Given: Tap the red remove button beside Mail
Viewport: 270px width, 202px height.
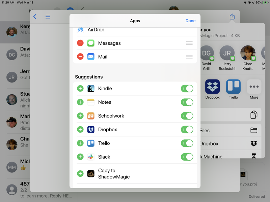Looking at the screenshot, I should (x=80, y=57).
